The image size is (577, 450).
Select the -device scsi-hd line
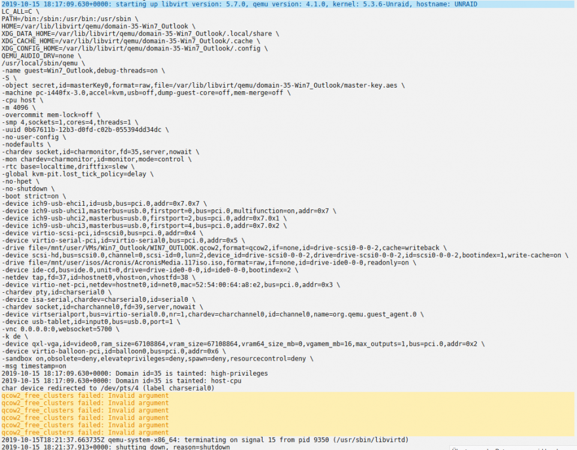pyautogui.click(x=285, y=254)
